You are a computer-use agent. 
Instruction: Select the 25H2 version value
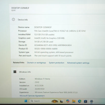pyautogui.click(x=37, y=82)
